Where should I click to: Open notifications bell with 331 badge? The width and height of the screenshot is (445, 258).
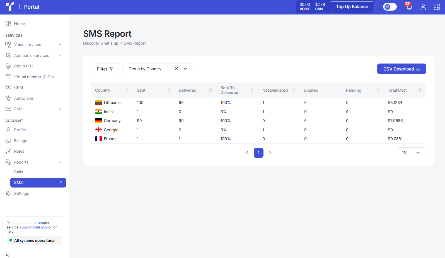point(409,7)
